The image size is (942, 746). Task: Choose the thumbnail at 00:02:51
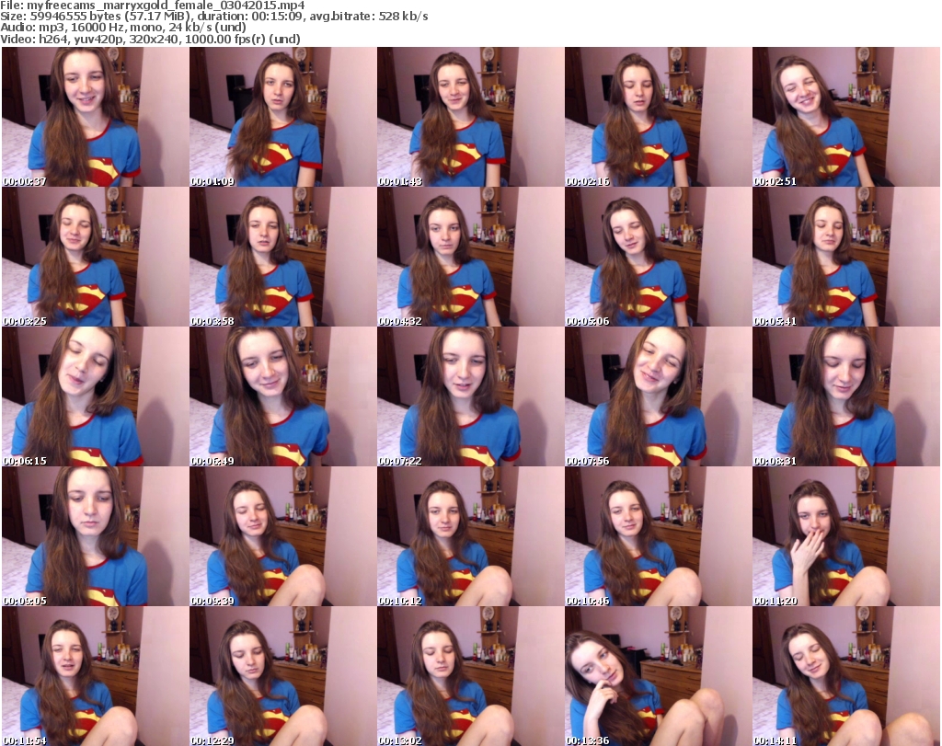click(x=846, y=117)
